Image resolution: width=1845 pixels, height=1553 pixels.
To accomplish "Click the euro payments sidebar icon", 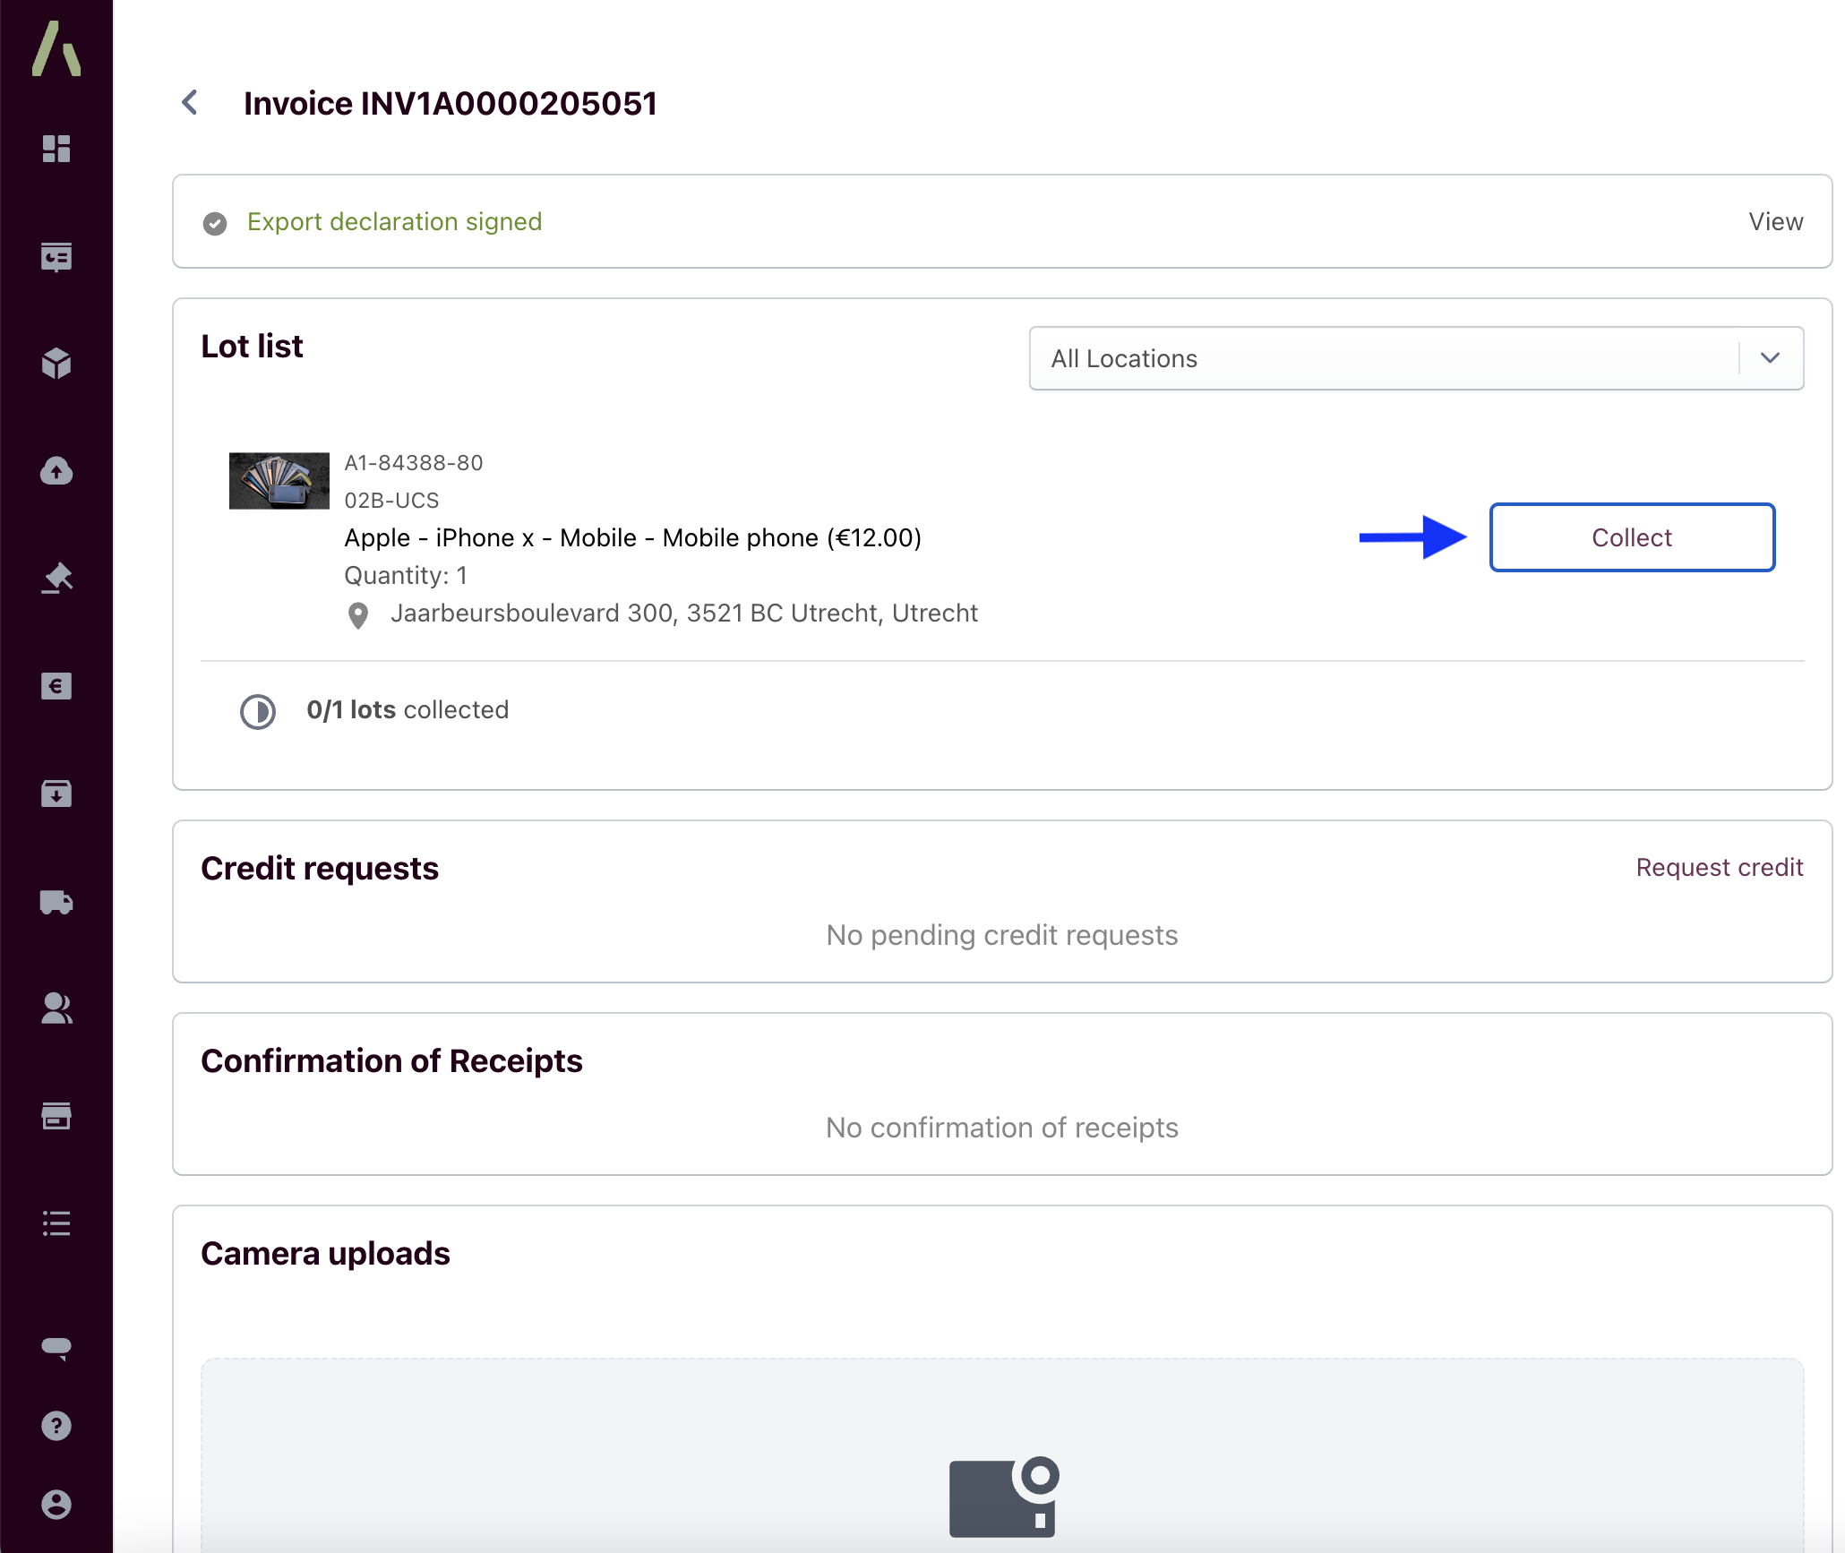I will tap(56, 686).
